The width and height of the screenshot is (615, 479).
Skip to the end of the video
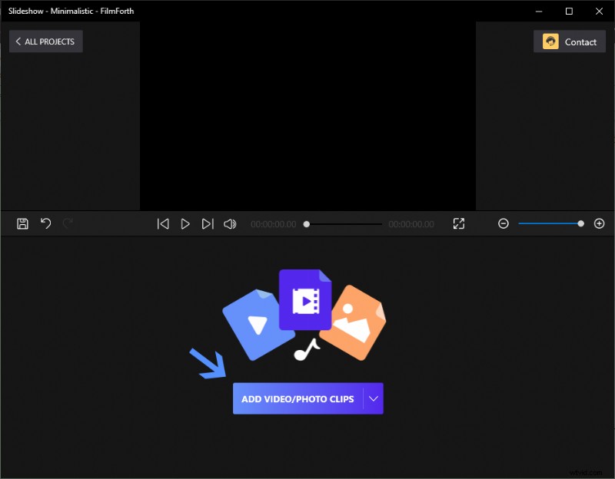(x=208, y=223)
